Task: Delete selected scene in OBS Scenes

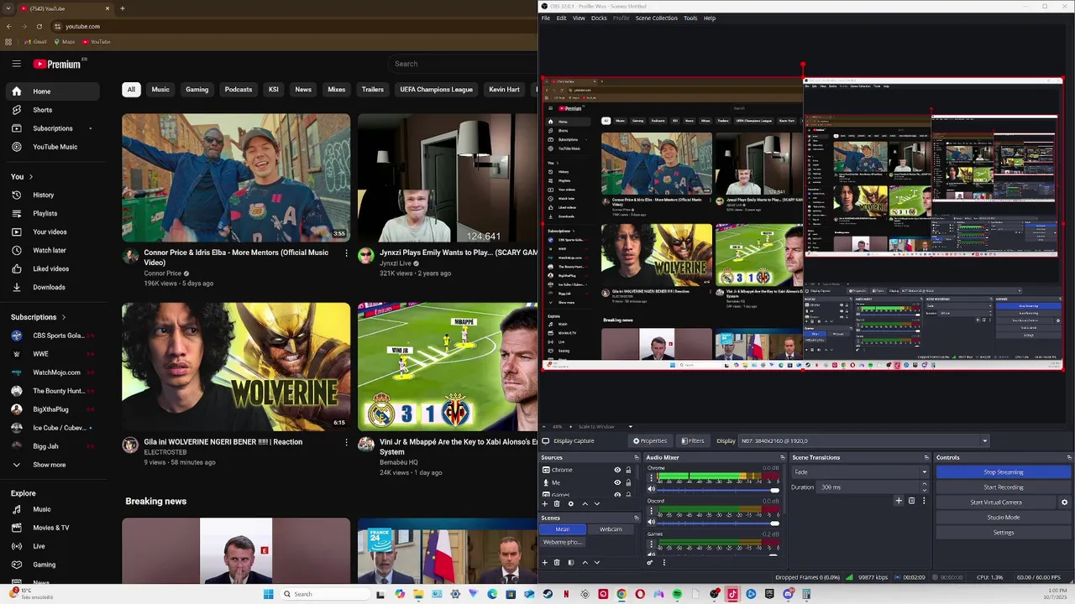Action: [556, 562]
